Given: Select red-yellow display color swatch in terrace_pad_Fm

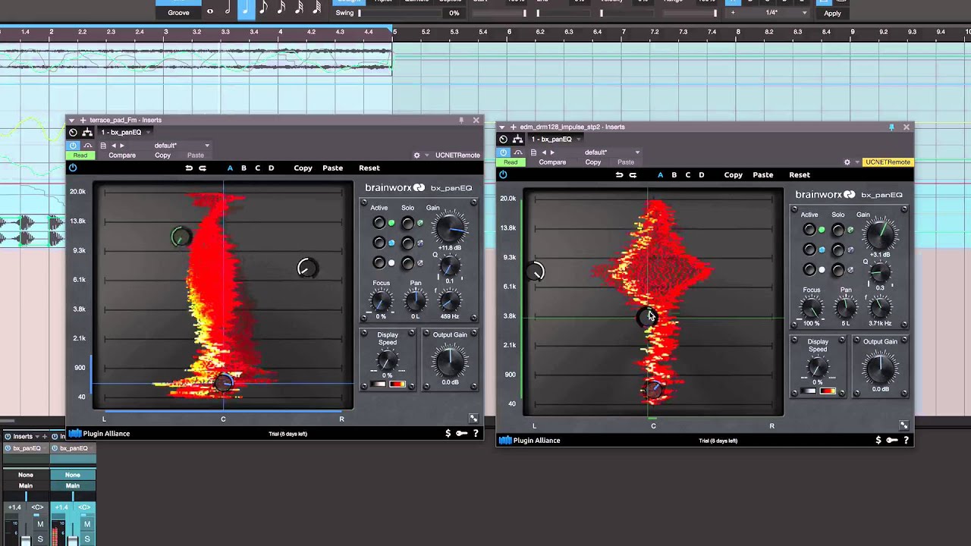Looking at the screenshot, I should coord(397,384).
